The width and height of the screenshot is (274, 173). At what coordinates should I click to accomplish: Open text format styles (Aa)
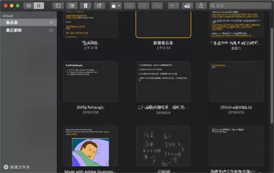coord(157,6)
